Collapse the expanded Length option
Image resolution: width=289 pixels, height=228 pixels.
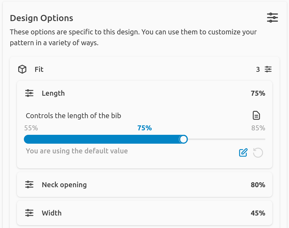pyautogui.click(x=145, y=93)
